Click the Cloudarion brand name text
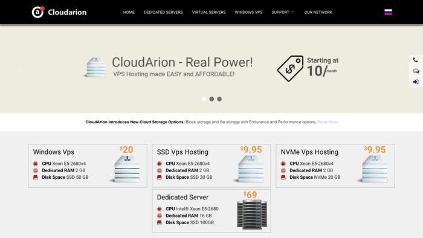 tap(67, 12)
